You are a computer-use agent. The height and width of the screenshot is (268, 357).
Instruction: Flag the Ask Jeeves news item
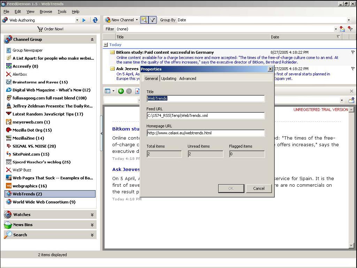click(353, 69)
